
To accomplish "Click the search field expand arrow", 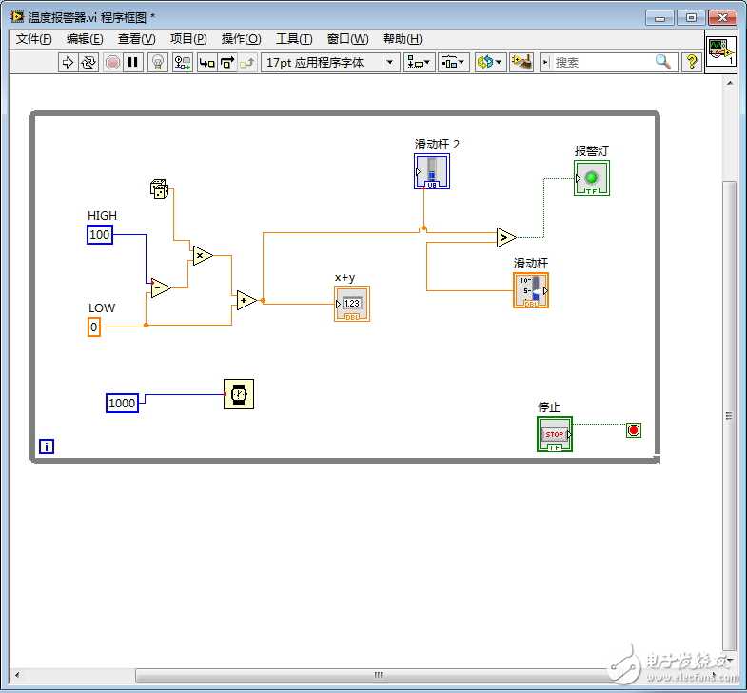I will (x=545, y=63).
